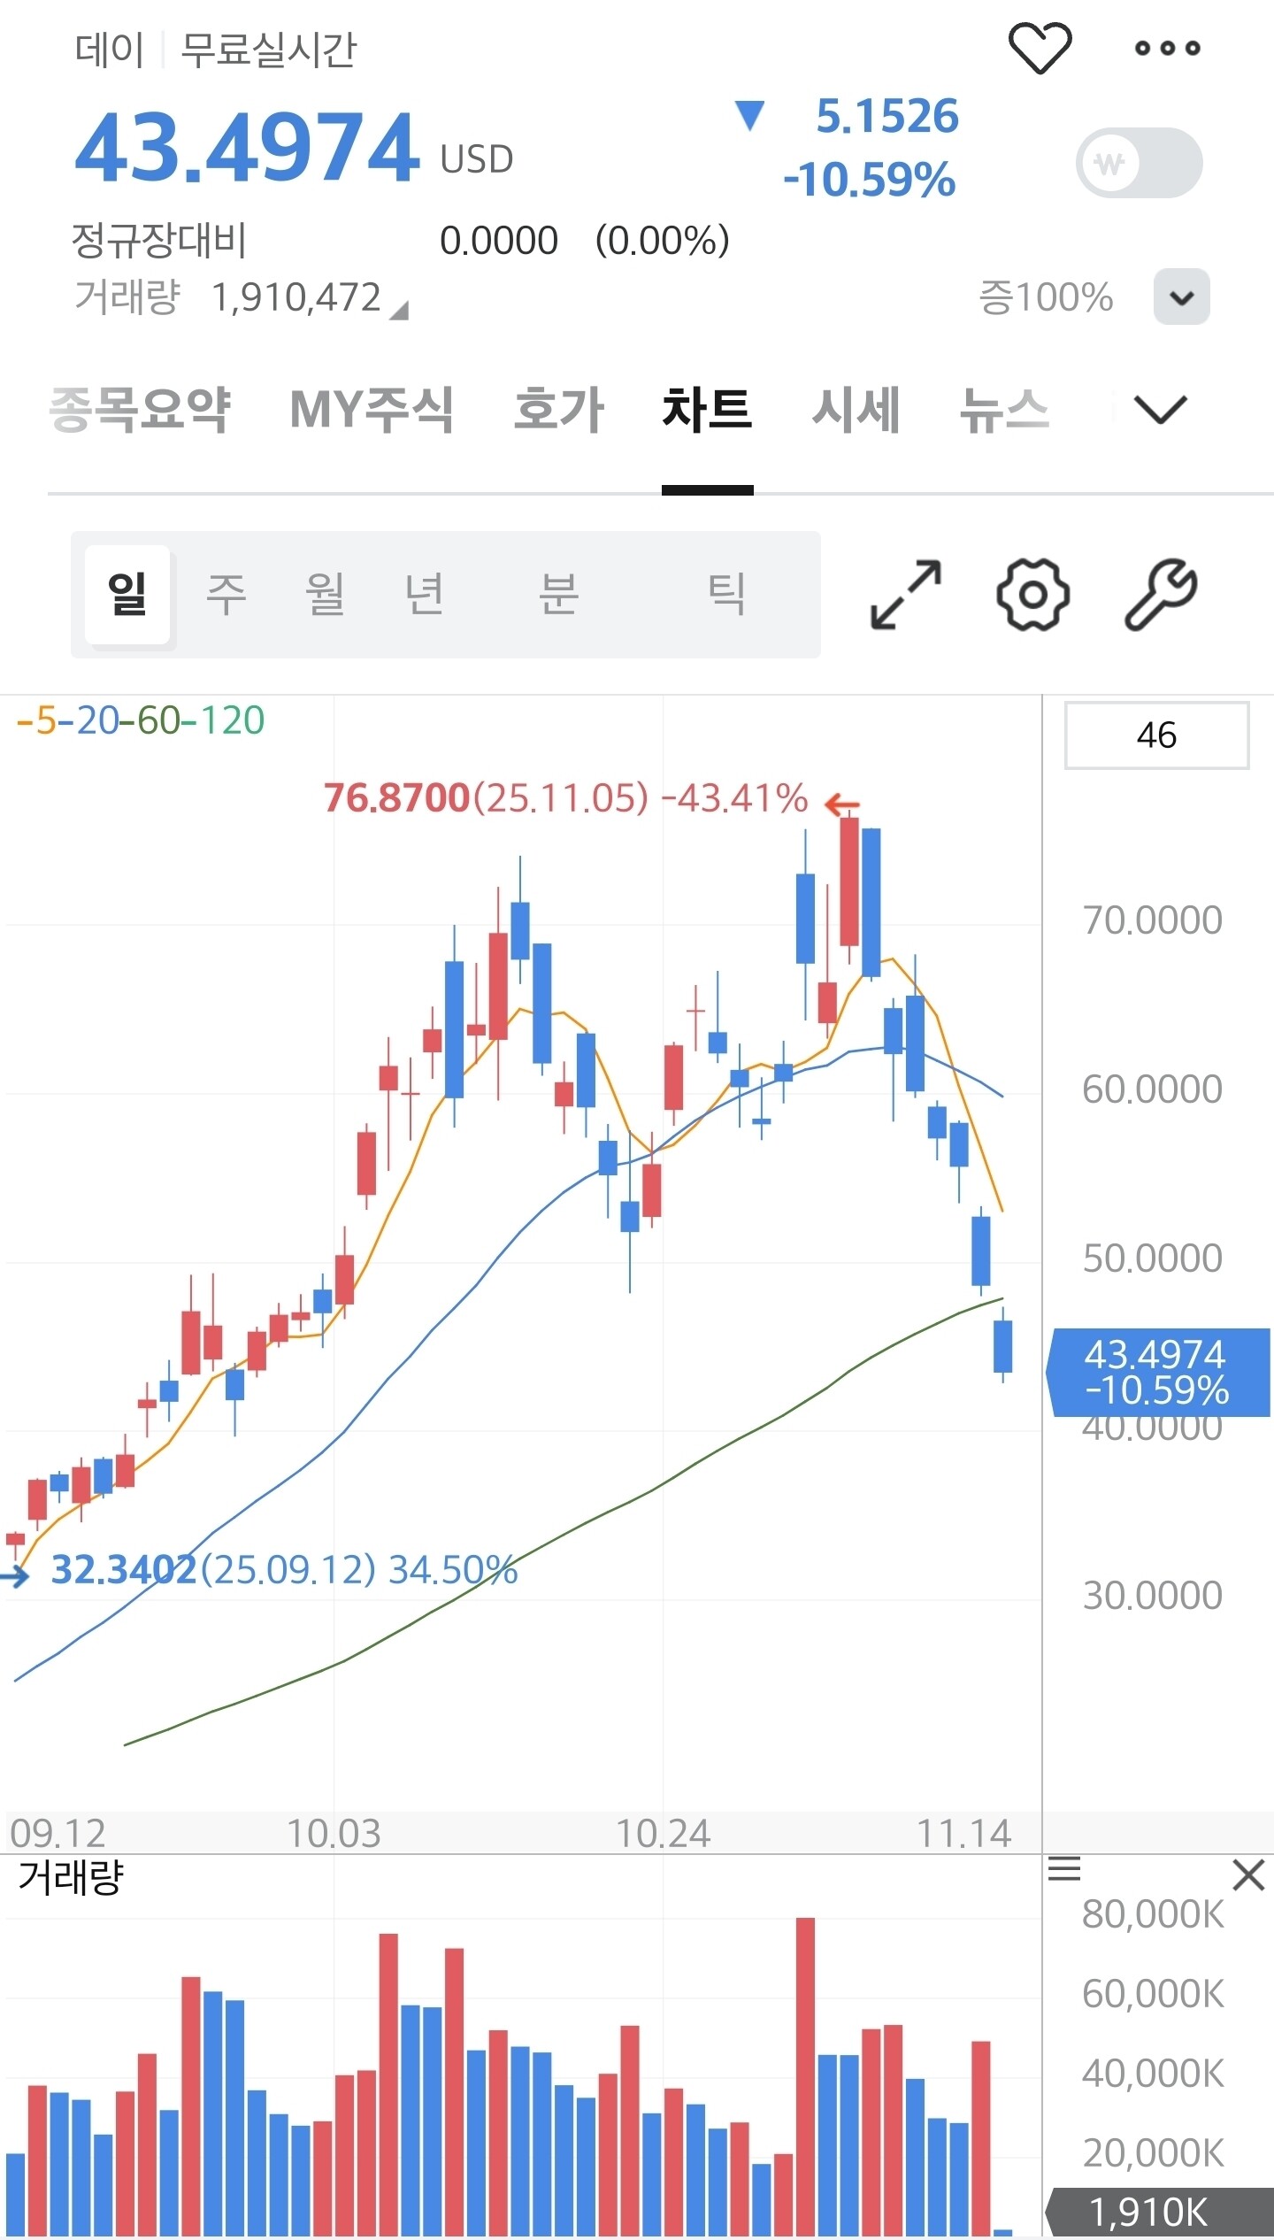Switch chart period to 주 weekly
This screenshot has width=1274, height=2240.
pyautogui.click(x=226, y=595)
